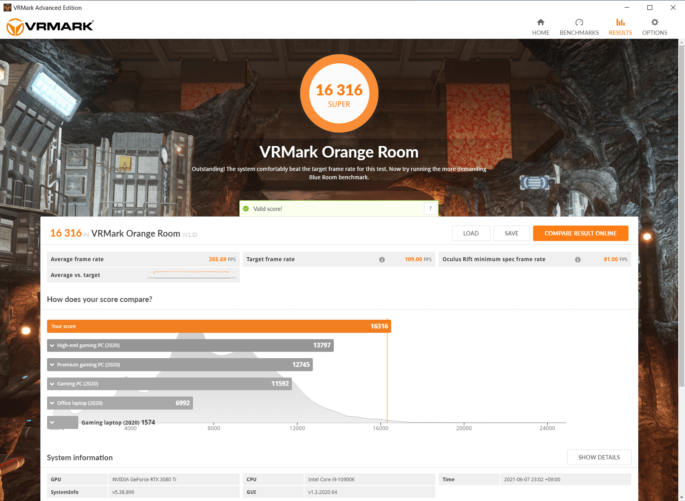Click the scrollbar down arrow

[681, 497]
